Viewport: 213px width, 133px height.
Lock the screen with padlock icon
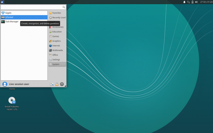pyautogui.click(x=57, y=84)
